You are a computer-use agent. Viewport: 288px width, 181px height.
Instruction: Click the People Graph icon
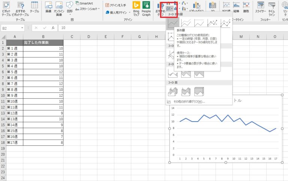pyautogui.click(x=146, y=9)
